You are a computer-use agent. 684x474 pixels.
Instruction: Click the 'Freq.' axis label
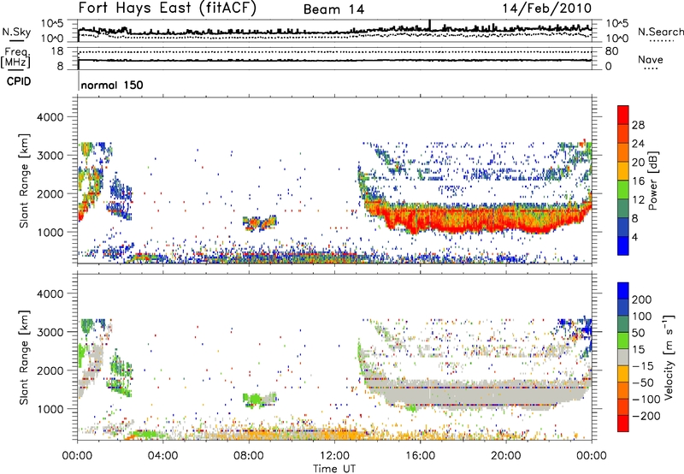point(17,52)
